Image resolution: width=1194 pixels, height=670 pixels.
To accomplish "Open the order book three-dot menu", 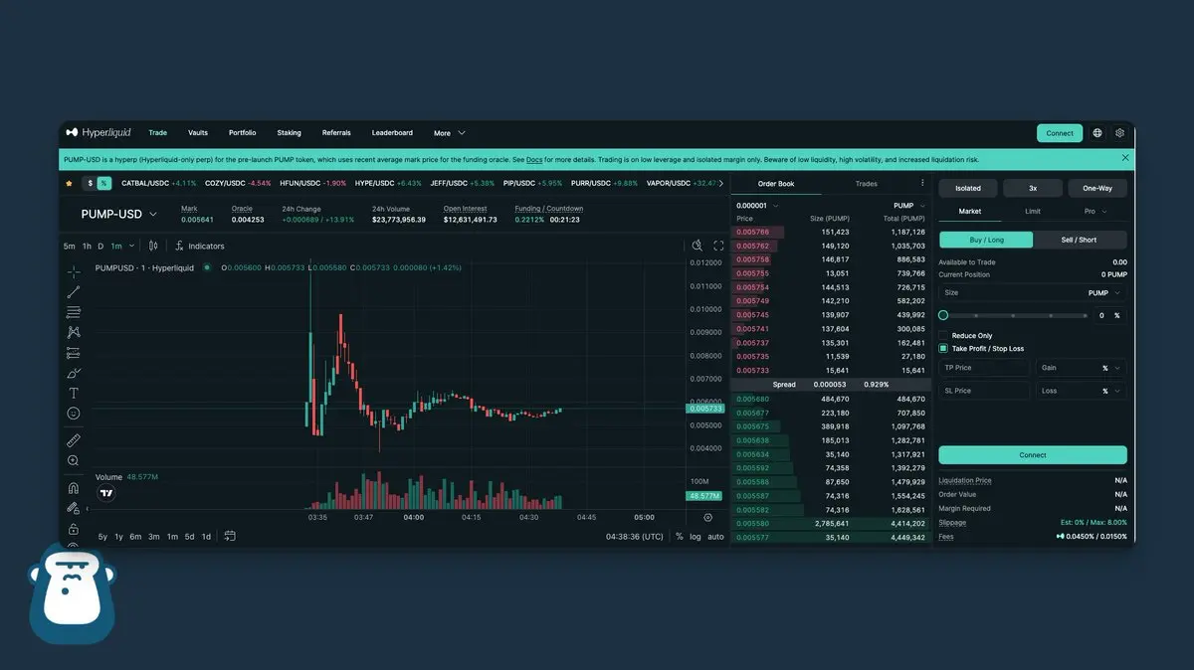I will click(x=922, y=183).
